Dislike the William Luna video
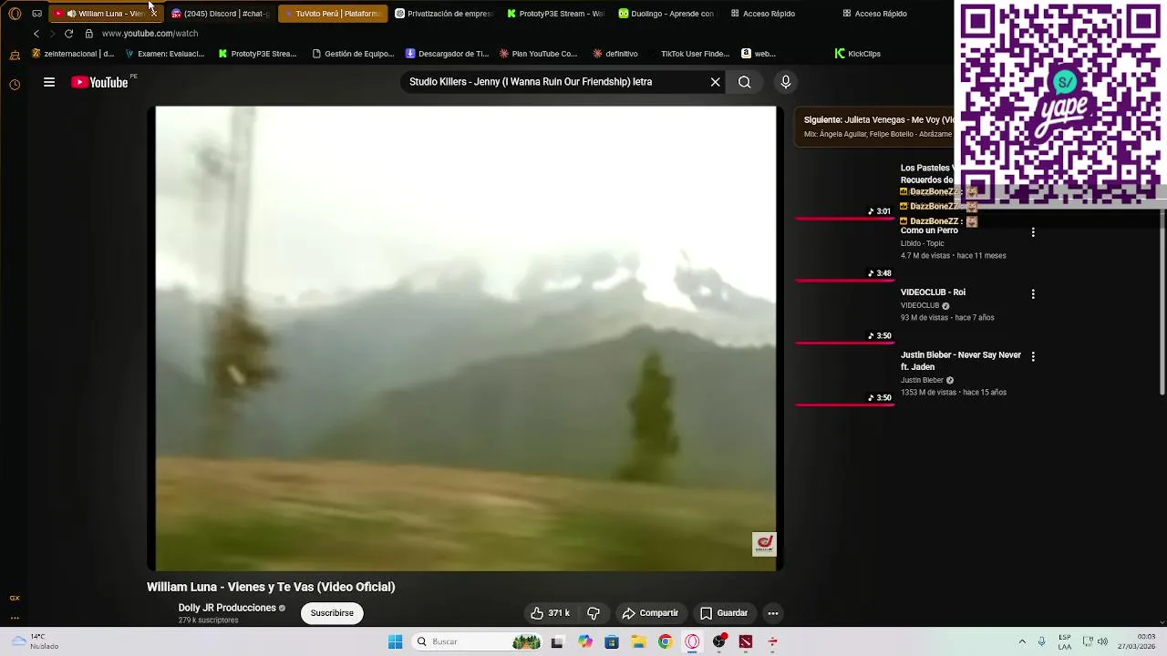The width and height of the screenshot is (1167, 656). point(594,613)
